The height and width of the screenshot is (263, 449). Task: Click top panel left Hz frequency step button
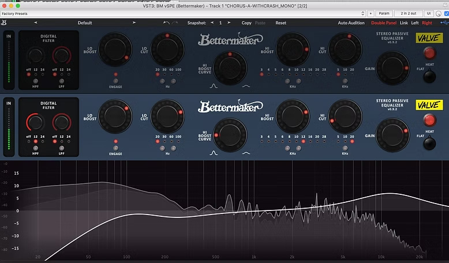click(x=162, y=81)
